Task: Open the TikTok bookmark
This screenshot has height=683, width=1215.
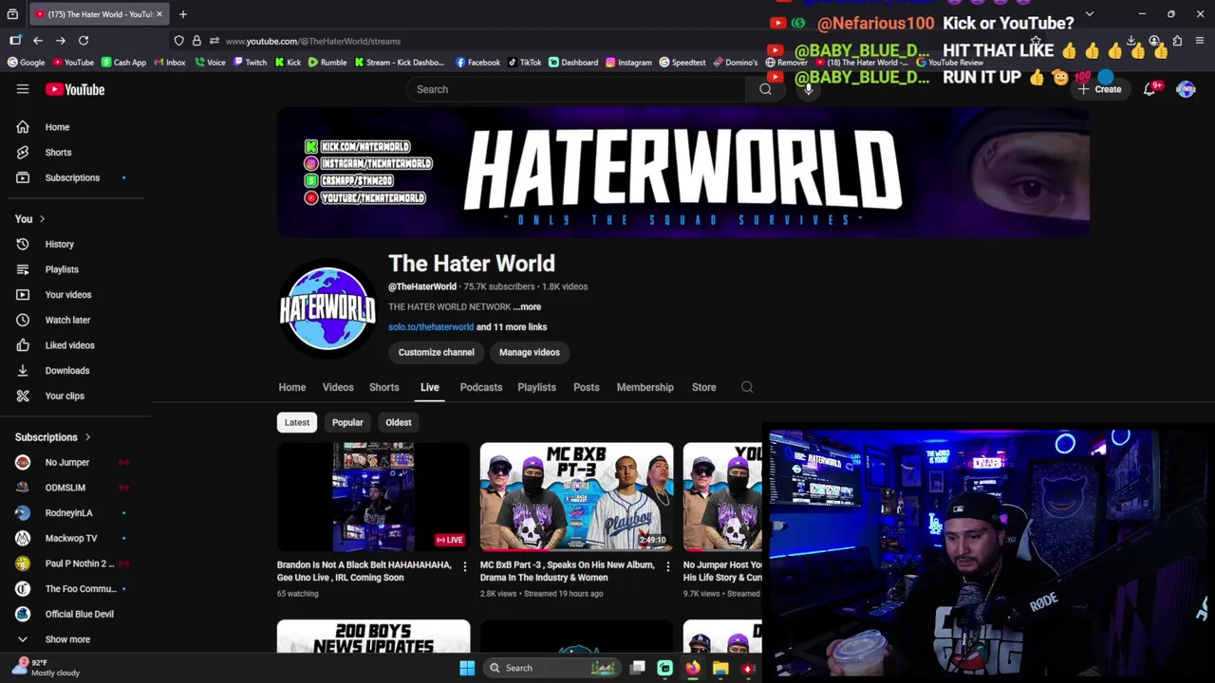Action: (525, 63)
